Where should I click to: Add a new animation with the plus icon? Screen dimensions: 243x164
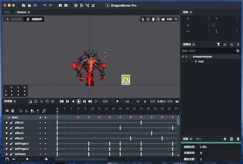point(225,139)
